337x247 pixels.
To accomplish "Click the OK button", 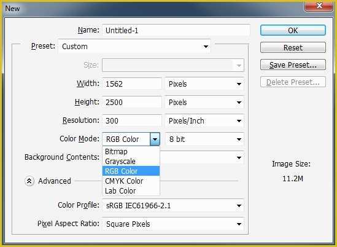I will [293, 30].
